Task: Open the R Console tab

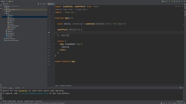Action: tap(39, 101)
